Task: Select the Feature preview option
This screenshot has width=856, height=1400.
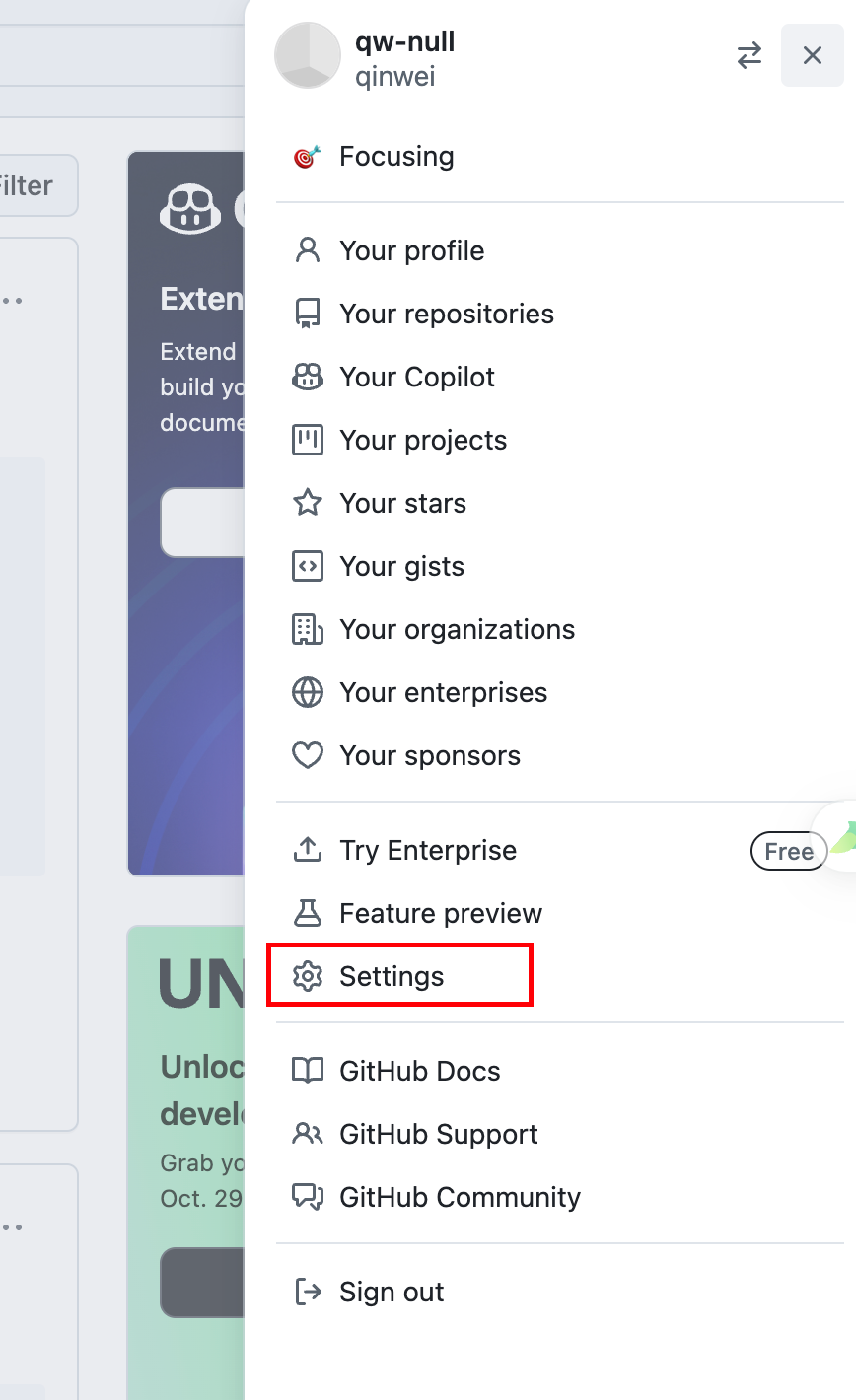Action: pos(560,913)
